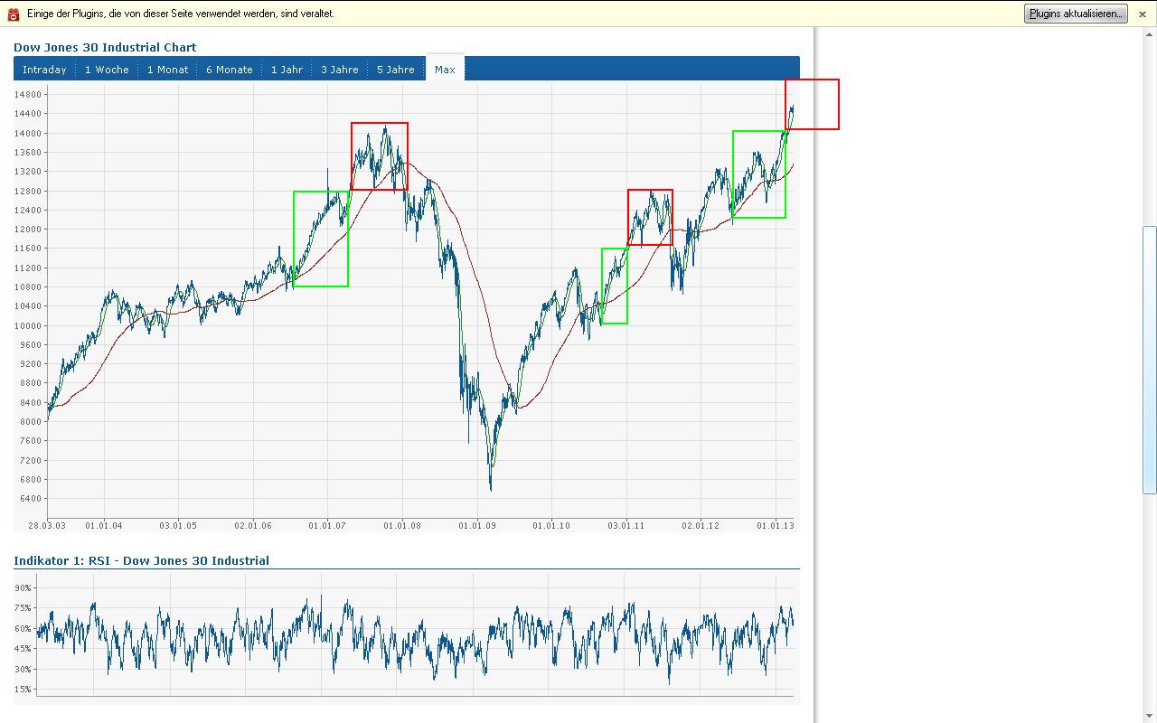Select the "Max" chart range tab
This screenshot has height=723, width=1157.
(445, 70)
